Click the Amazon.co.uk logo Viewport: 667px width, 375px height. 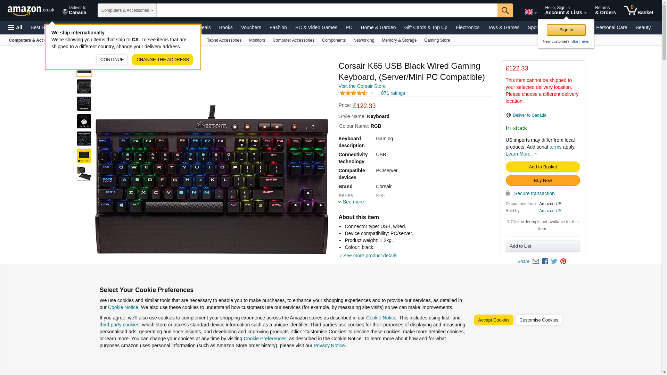coord(31,10)
